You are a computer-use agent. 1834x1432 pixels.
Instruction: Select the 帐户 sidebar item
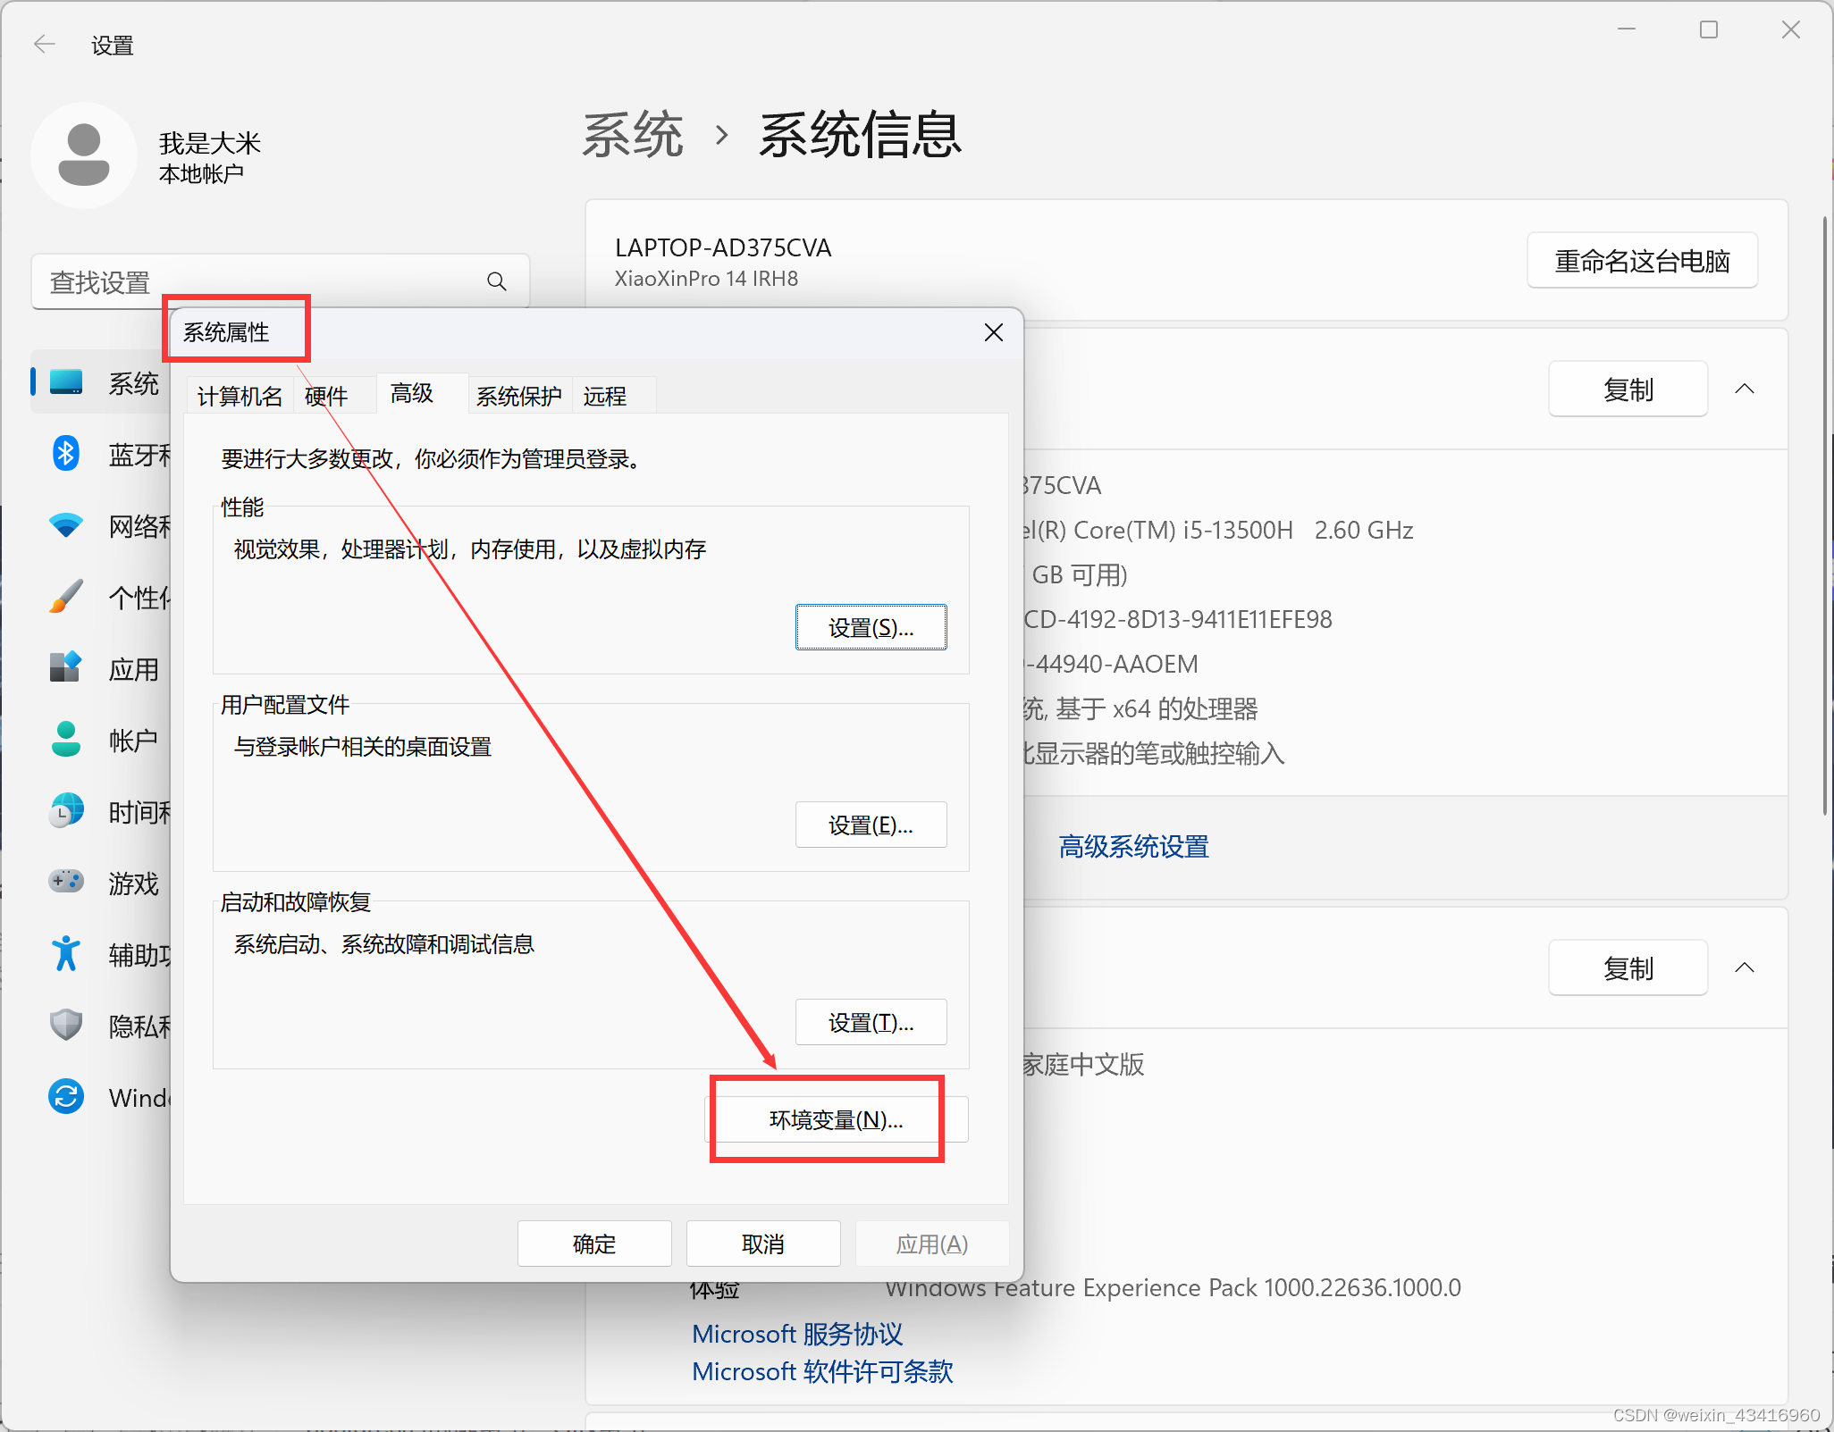[100, 740]
